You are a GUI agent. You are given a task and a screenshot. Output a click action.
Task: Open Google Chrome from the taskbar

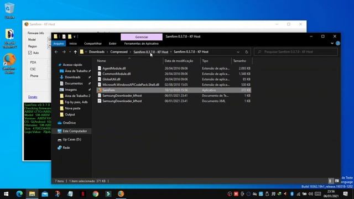(96, 194)
